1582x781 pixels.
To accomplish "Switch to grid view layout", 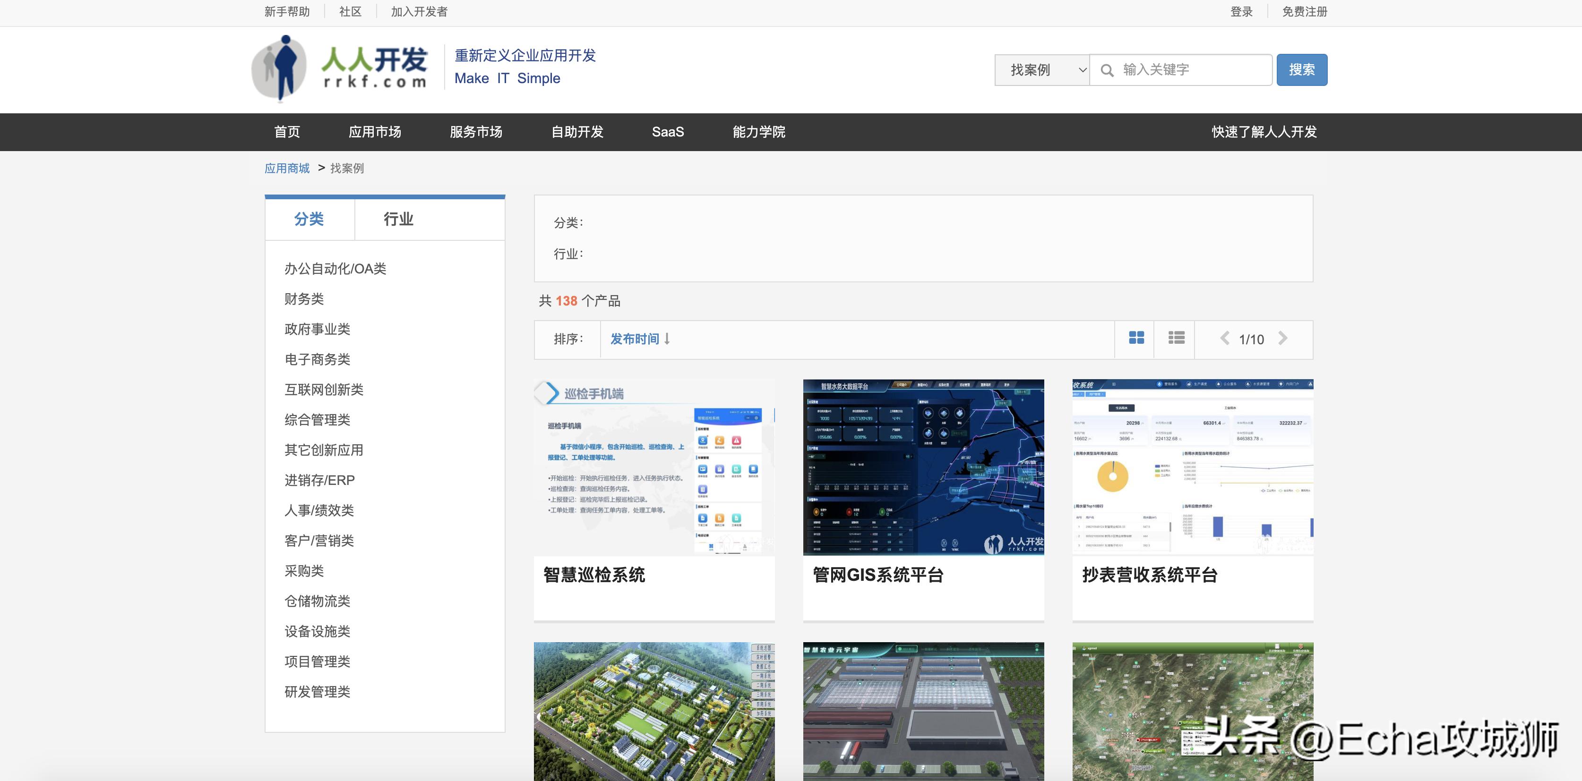I will point(1134,338).
